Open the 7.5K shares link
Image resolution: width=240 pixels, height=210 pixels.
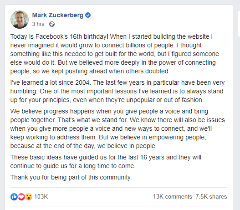tap(211, 196)
